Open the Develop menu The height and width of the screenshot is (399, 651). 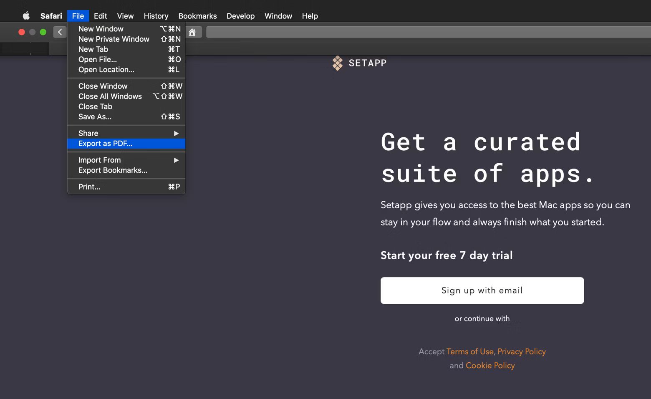pos(240,16)
